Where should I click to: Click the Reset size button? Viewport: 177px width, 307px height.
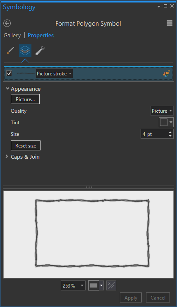(26, 145)
